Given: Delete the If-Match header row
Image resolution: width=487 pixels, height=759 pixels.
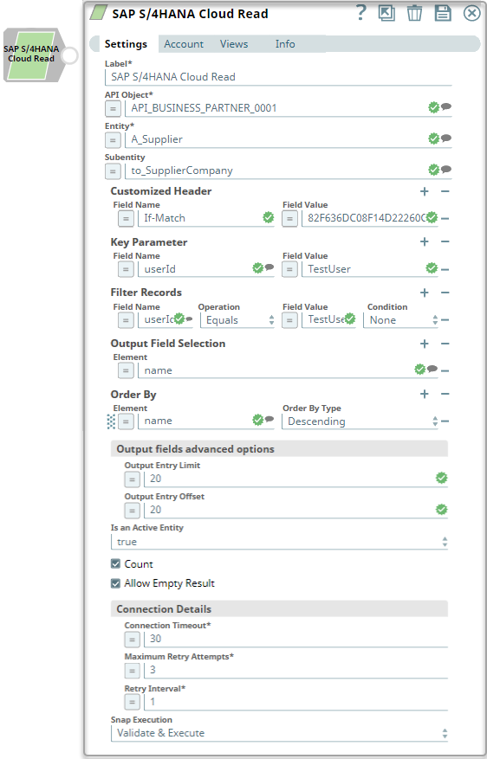Looking at the screenshot, I should [x=445, y=219].
